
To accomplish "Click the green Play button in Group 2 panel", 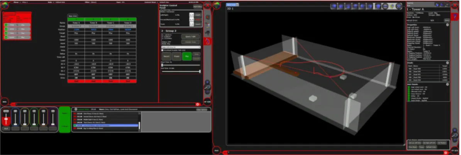I will pos(187,56).
